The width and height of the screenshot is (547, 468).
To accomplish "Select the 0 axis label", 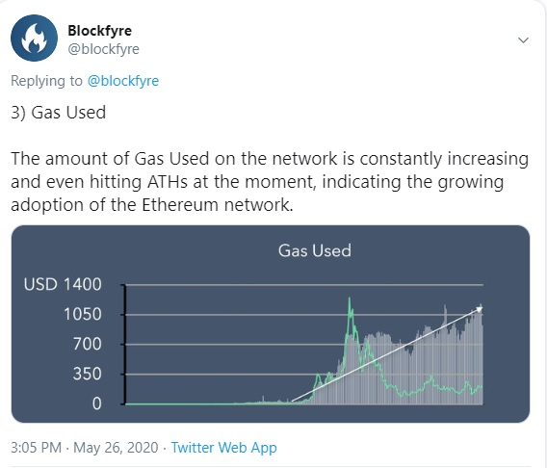I will [97, 403].
